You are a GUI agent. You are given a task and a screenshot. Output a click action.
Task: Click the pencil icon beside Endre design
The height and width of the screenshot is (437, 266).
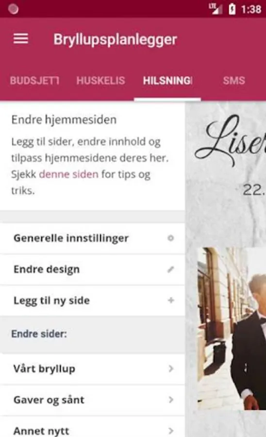pos(171,269)
